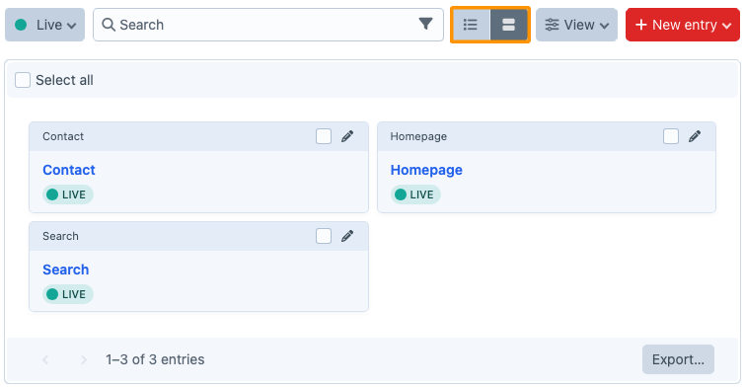Click the LIVE badge on Search card
This screenshot has height=388, width=745.
(x=68, y=294)
